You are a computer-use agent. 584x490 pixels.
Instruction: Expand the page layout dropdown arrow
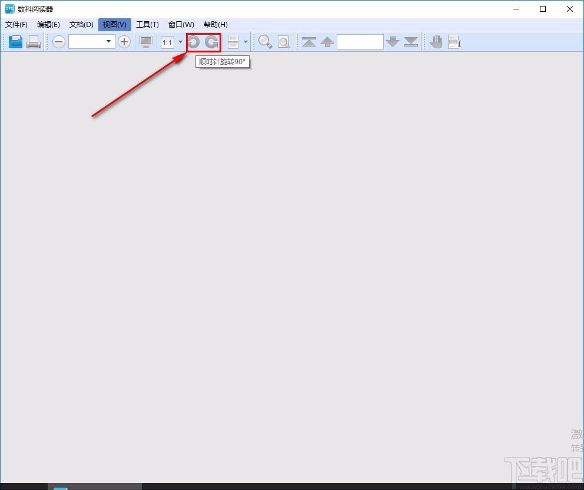click(x=245, y=42)
